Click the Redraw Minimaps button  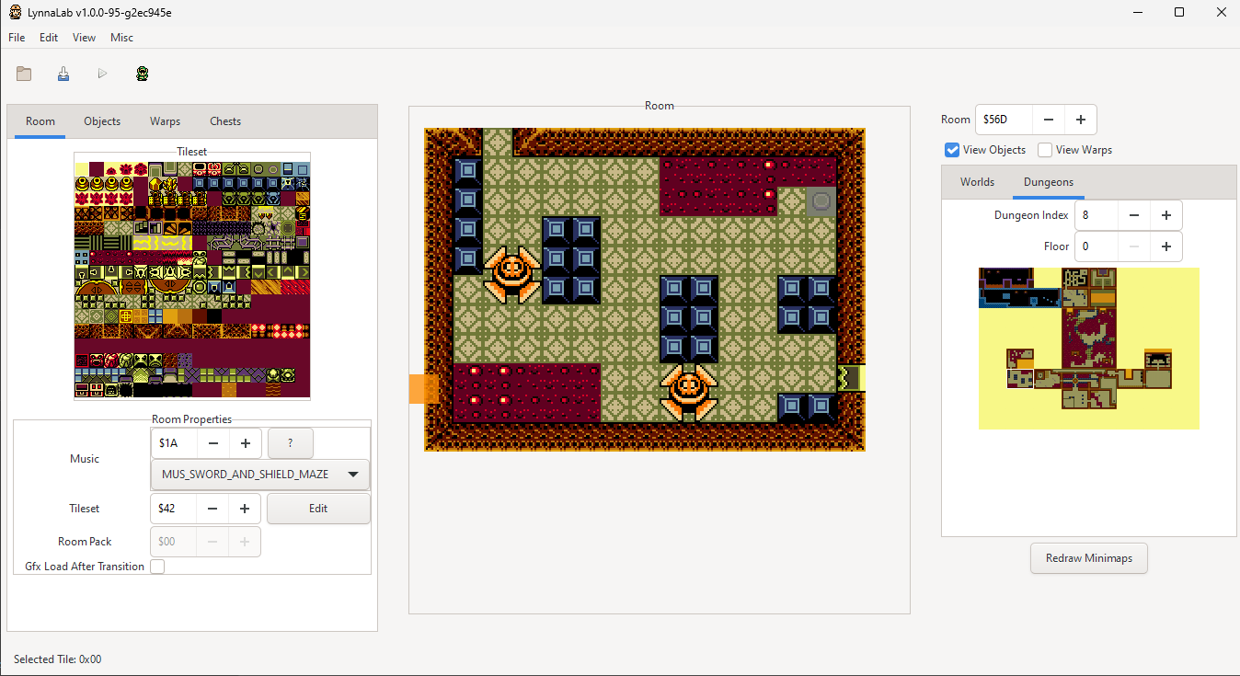pos(1089,558)
